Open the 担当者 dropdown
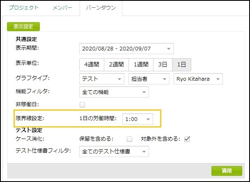This screenshot has width=250, height=182. [x=149, y=79]
